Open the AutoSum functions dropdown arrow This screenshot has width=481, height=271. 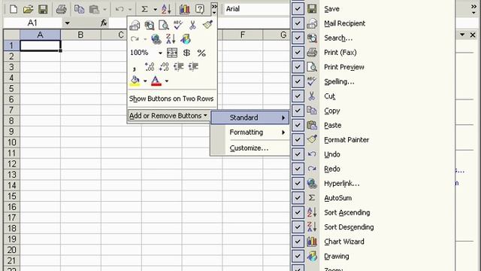156,10
